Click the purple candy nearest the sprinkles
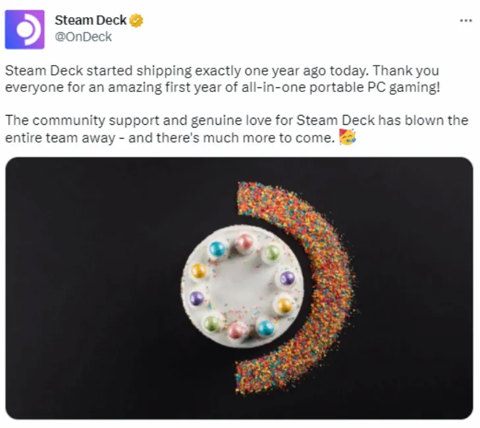480x428 pixels. pyautogui.click(x=287, y=278)
